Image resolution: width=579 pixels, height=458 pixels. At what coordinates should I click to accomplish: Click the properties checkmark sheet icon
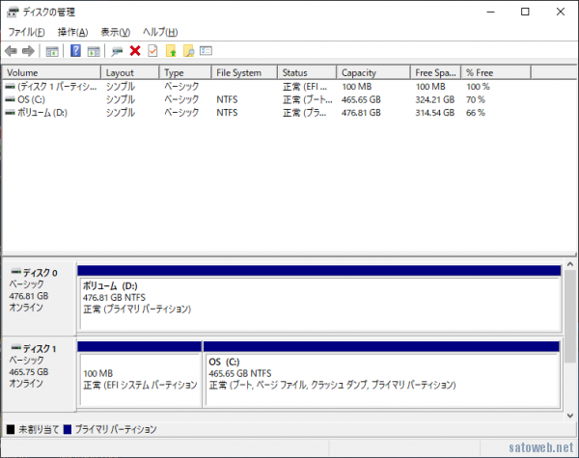[152, 51]
